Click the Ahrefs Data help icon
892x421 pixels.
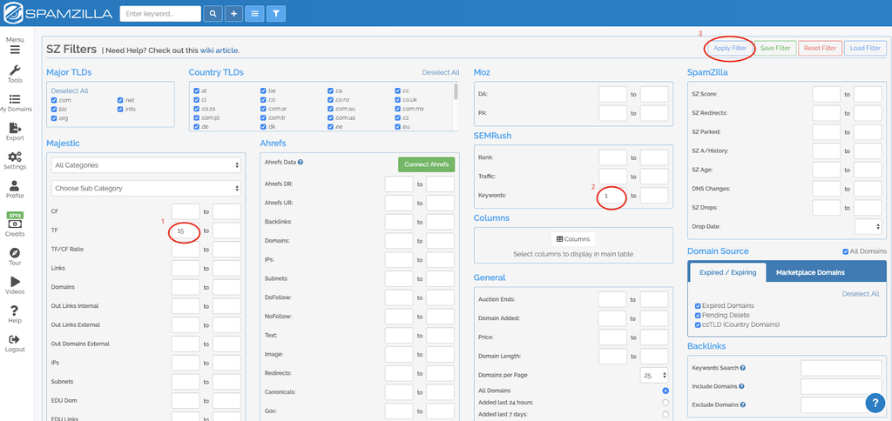pos(301,162)
